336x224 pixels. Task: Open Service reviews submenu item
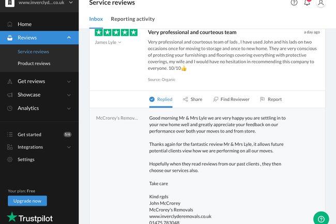33,52
